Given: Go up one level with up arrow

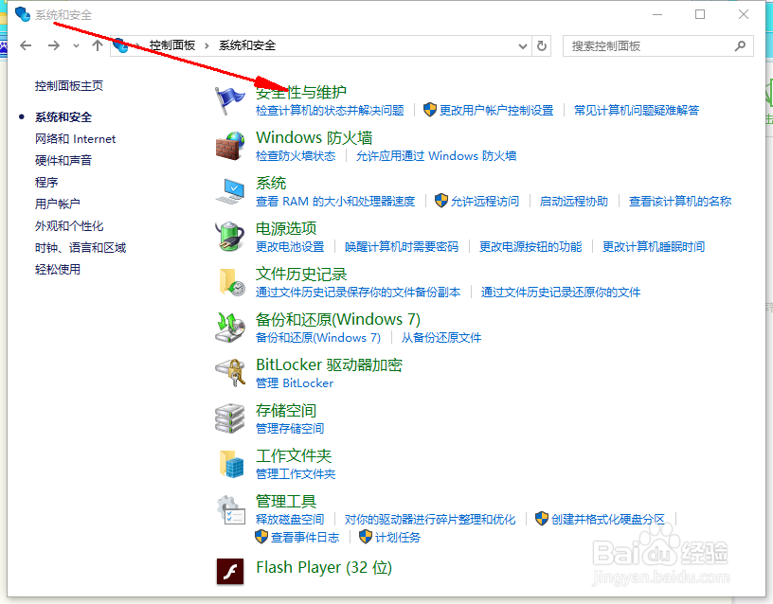Looking at the screenshot, I should tap(98, 45).
